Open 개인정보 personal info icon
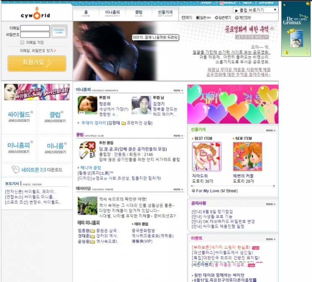The image size is (312, 282). point(236,18)
